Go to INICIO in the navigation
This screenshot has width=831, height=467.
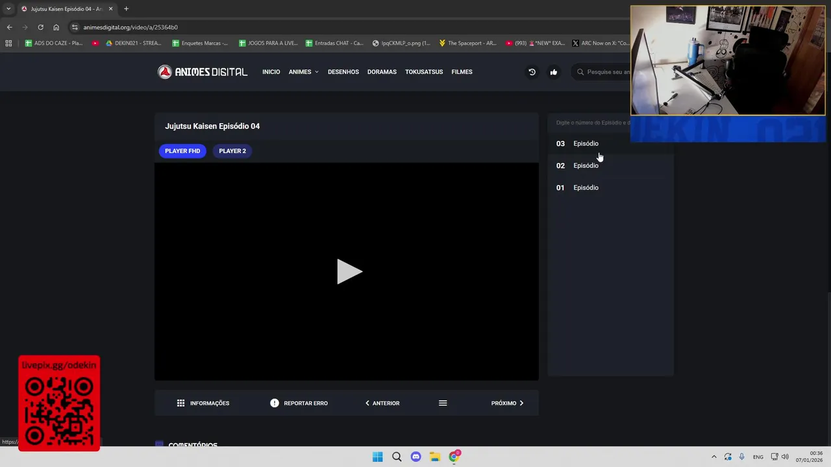[271, 72]
